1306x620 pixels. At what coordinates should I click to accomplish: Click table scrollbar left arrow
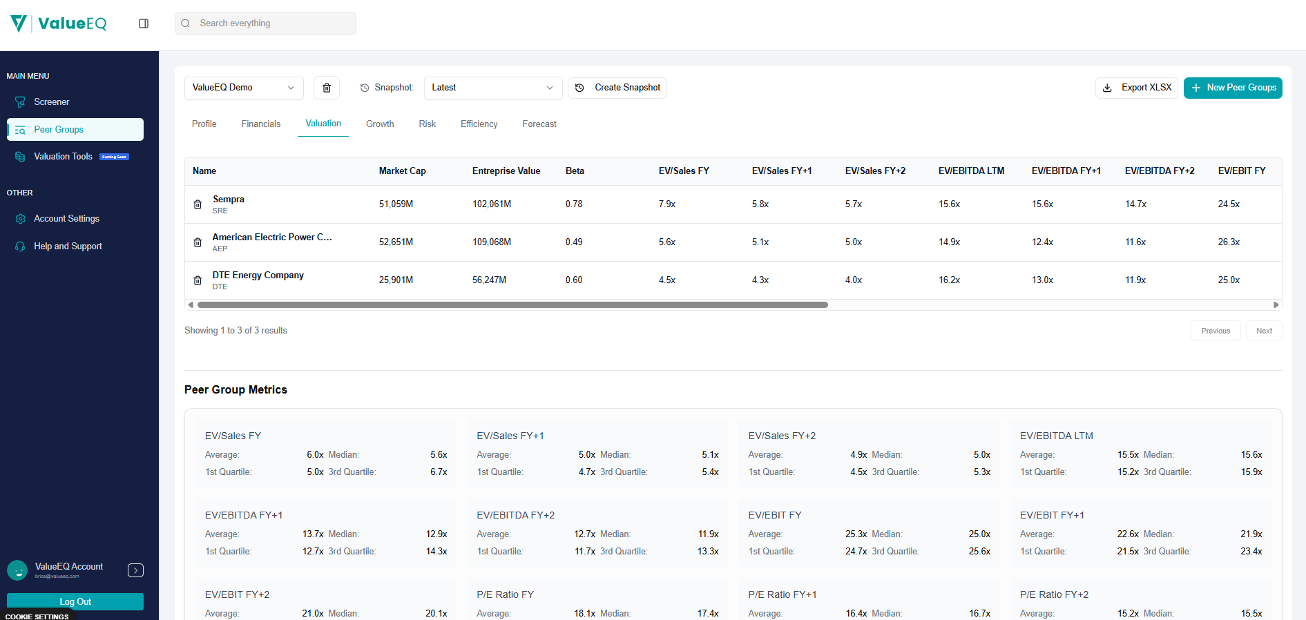pos(191,304)
